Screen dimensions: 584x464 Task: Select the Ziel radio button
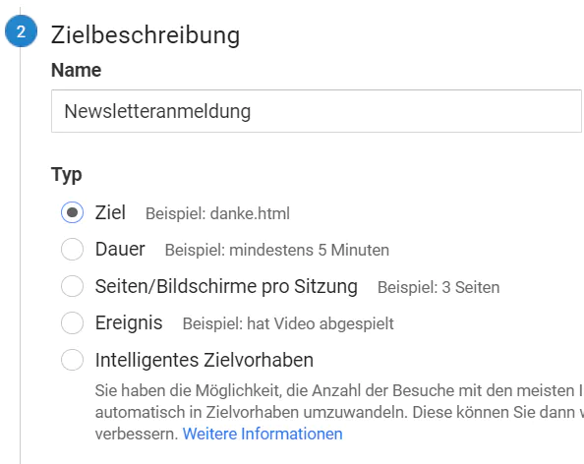pos(72,212)
